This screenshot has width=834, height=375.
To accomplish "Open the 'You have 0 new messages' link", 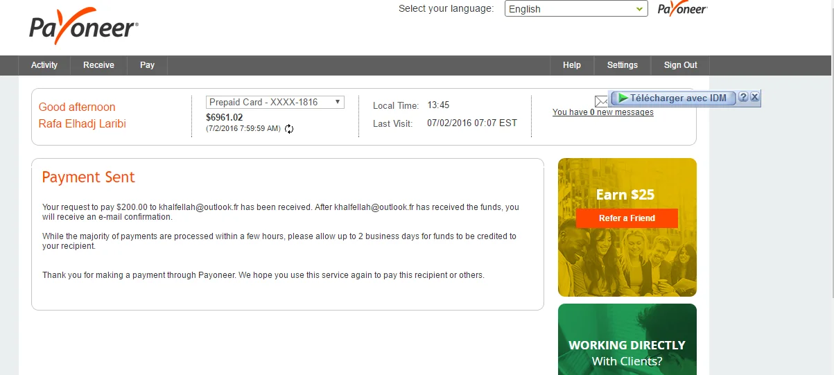I will click(x=602, y=112).
